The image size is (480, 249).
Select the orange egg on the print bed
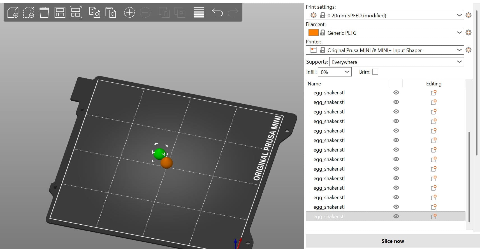[x=167, y=163]
